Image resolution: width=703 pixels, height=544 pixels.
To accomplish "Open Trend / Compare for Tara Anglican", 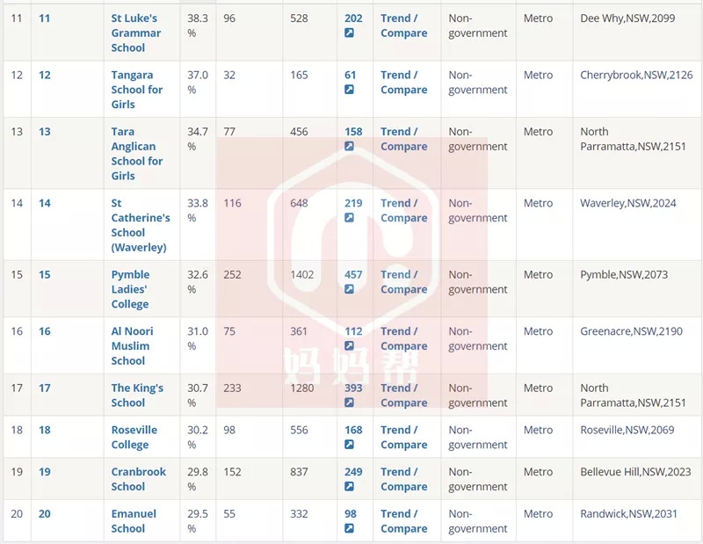I will tap(403, 139).
